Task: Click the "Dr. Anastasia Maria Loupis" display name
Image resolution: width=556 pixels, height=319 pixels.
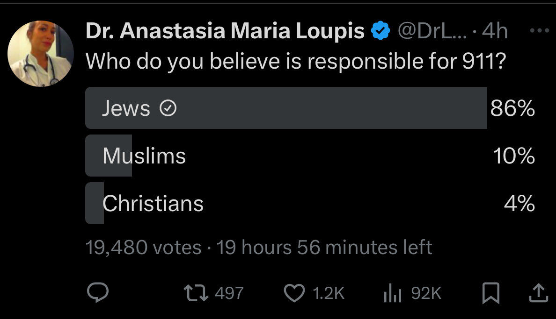Action: click(225, 32)
